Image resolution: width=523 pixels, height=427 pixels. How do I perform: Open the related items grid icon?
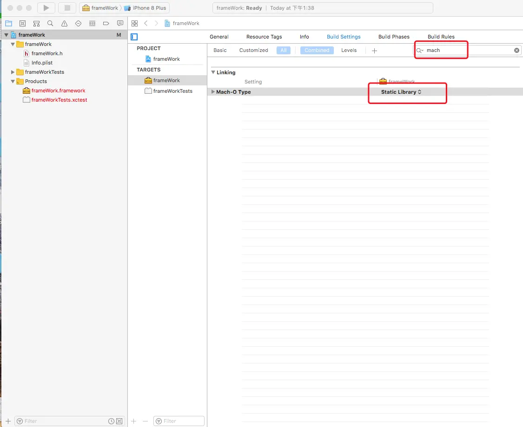click(134, 23)
